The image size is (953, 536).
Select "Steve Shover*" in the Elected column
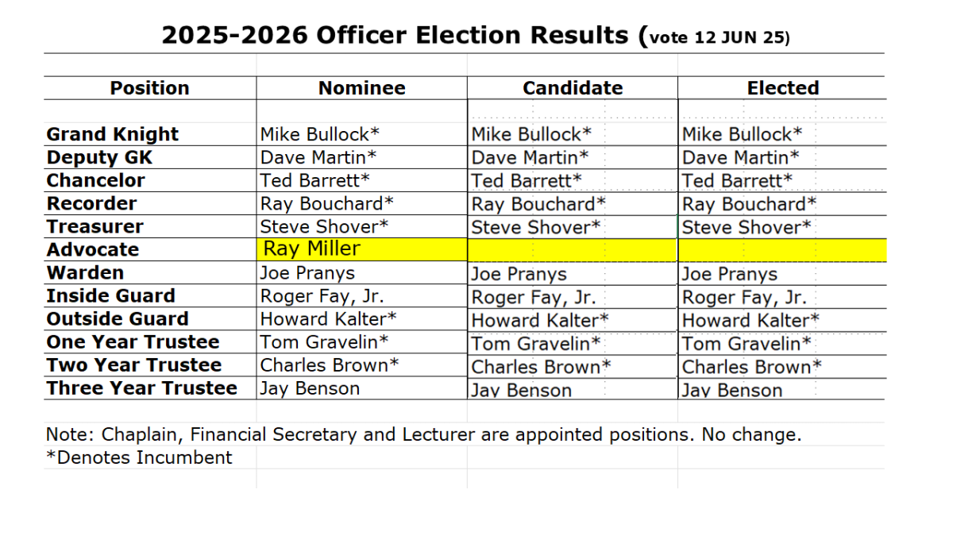(x=747, y=226)
